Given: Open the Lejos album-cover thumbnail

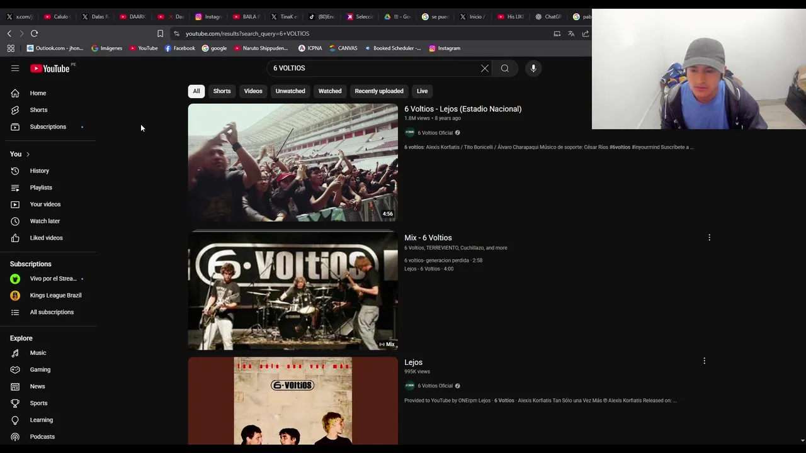Looking at the screenshot, I should pos(293,401).
